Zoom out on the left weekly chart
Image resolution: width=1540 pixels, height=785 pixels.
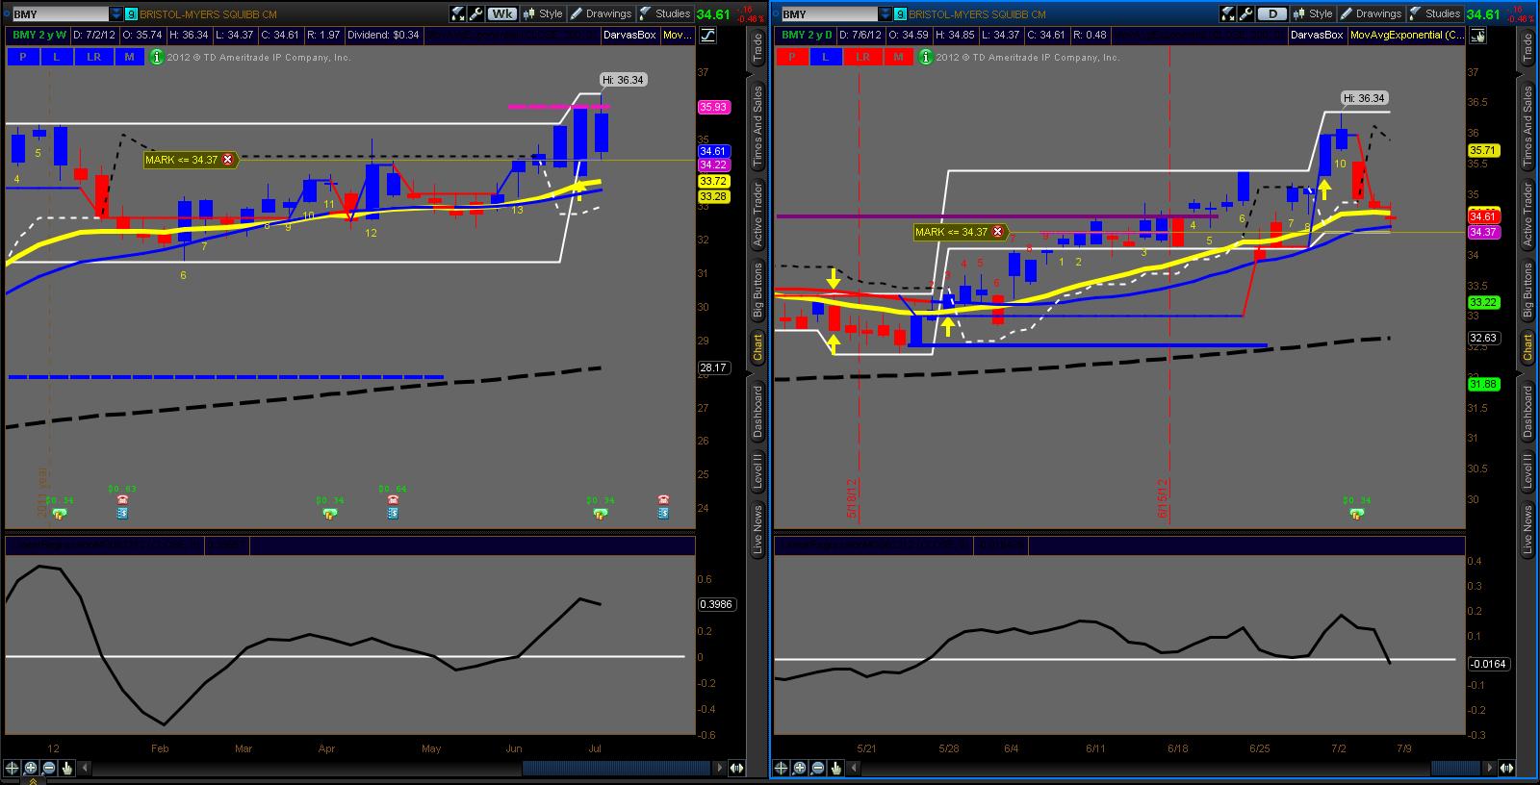[49, 768]
